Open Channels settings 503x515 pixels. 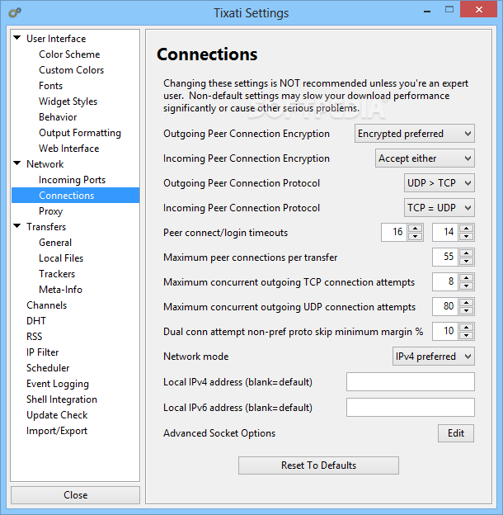pyautogui.click(x=47, y=305)
